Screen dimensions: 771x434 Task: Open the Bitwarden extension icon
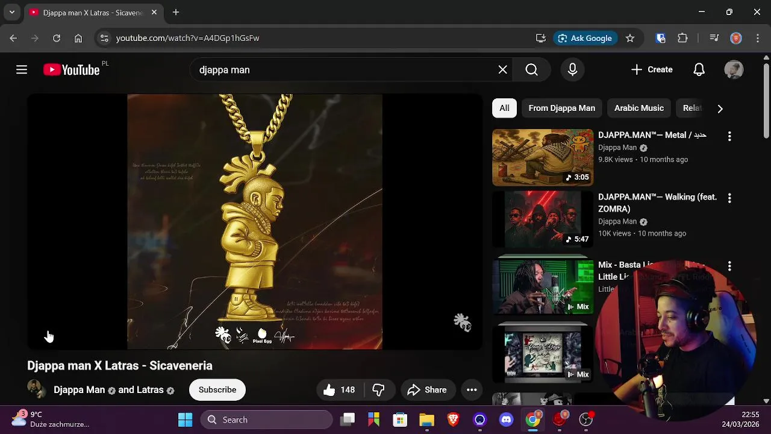[661, 38]
